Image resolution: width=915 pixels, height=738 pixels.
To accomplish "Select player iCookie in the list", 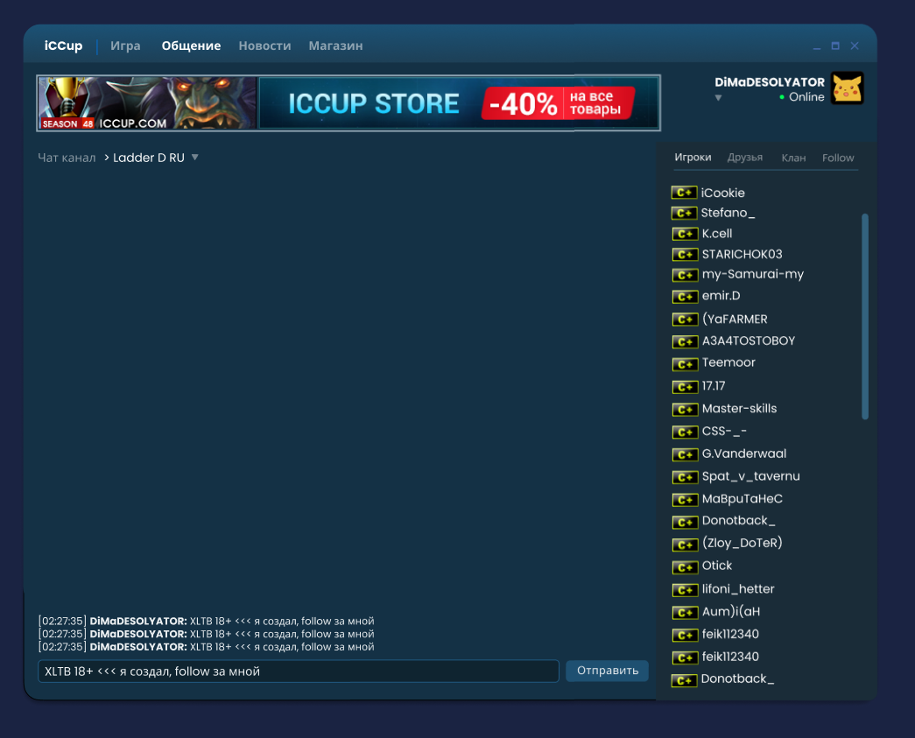I will tap(722, 193).
